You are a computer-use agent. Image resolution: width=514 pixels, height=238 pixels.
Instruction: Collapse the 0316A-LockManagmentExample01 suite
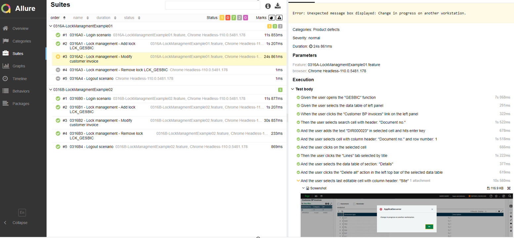[51, 26]
